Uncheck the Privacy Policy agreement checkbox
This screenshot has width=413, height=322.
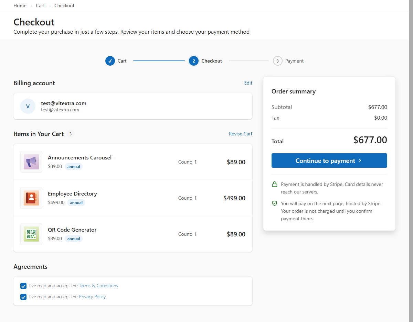click(x=23, y=297)
